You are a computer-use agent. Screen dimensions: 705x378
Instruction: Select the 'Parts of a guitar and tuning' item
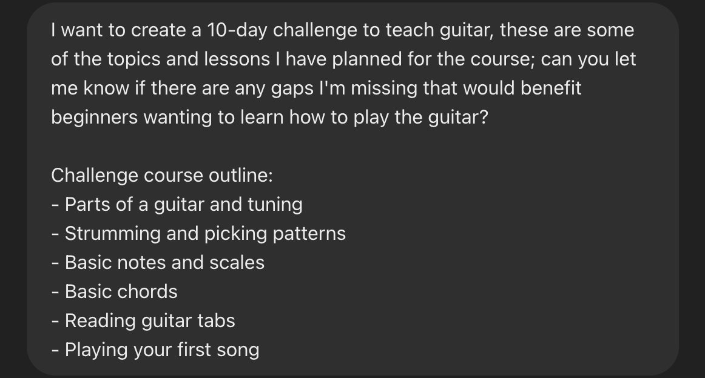coord(177,205)
